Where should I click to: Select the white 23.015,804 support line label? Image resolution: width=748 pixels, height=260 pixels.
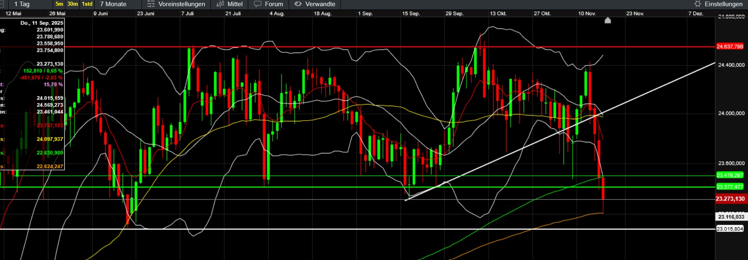tap(730, 229)
